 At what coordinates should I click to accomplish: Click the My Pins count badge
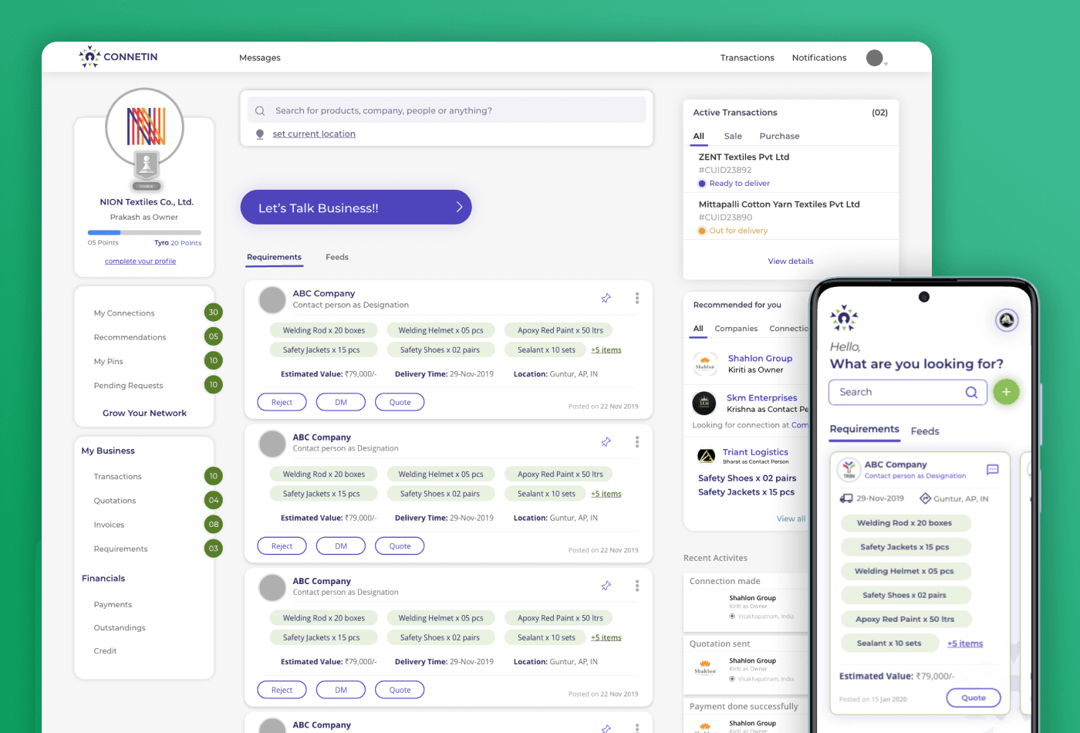(214, 360)
